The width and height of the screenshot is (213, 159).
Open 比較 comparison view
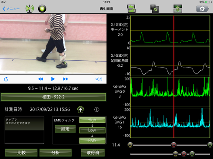tap(21, 153)
